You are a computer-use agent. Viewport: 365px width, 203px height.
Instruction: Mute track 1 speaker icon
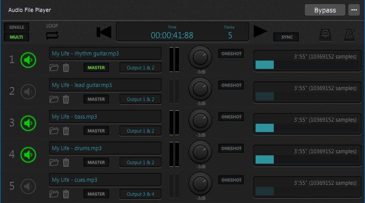28,60
